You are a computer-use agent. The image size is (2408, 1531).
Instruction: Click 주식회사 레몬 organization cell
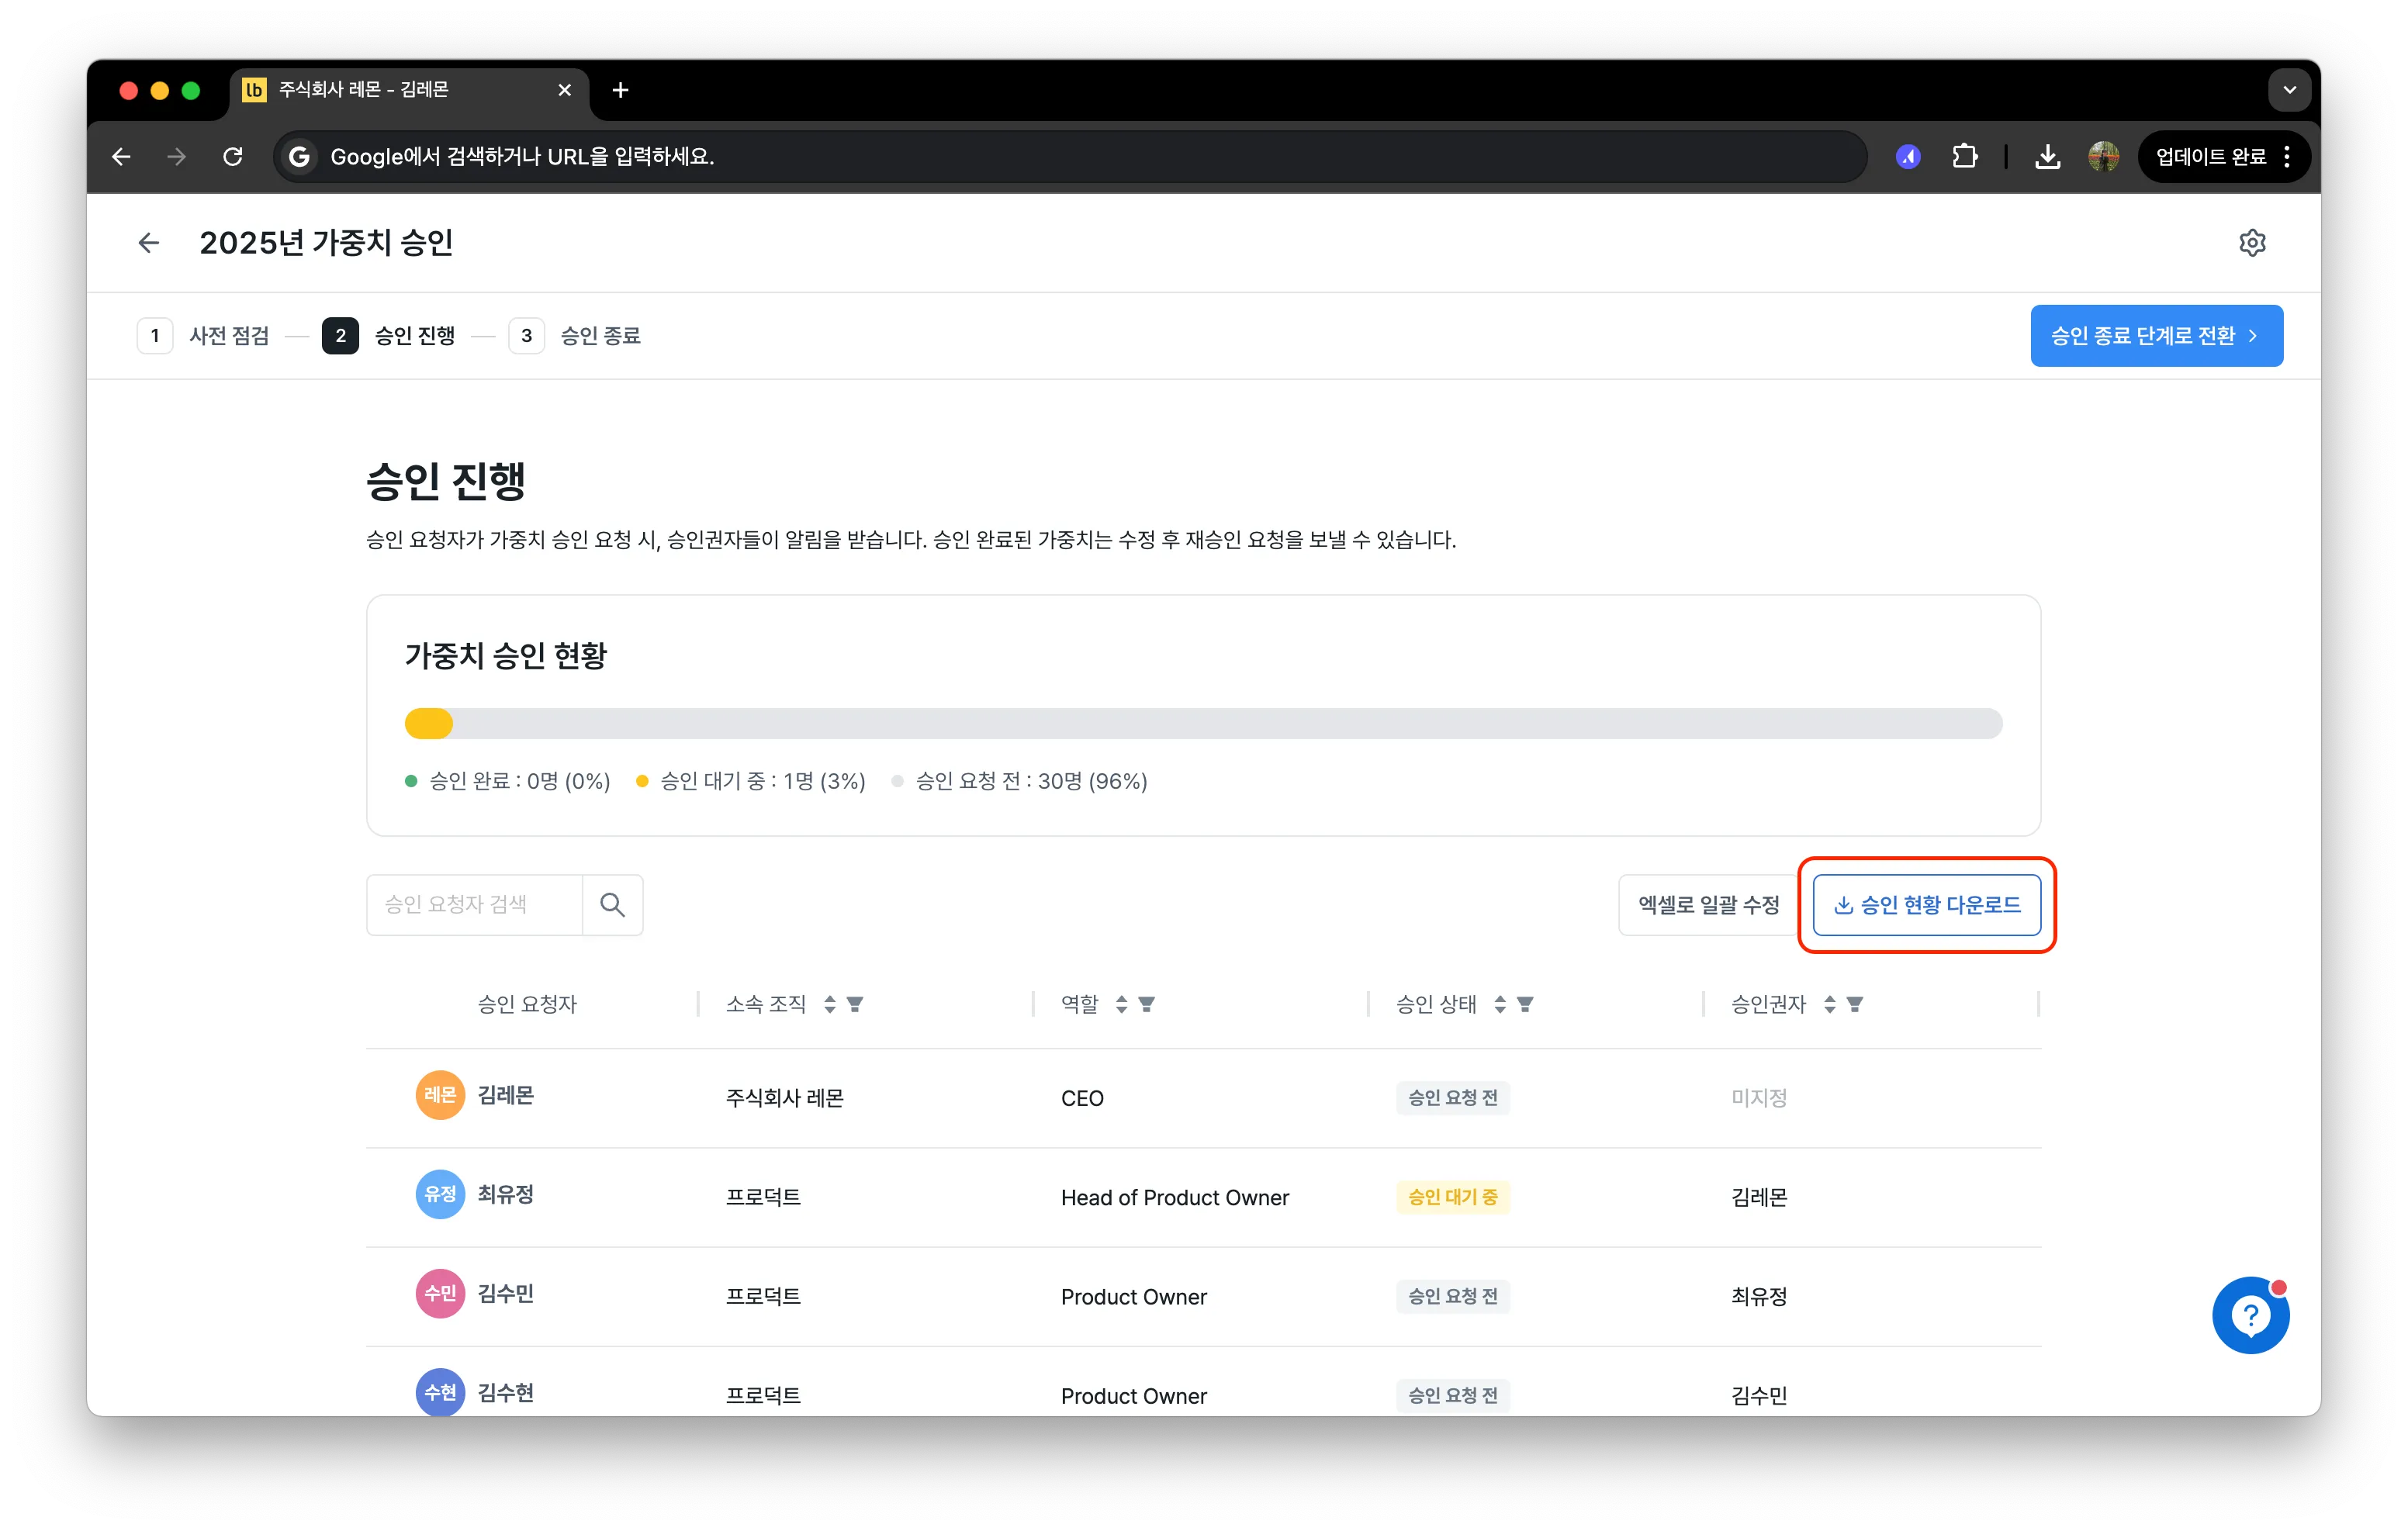click(x=785, y=1098)
